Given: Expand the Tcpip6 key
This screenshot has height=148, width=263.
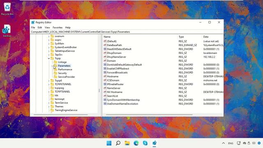Looking at the screenshot, I should pyautogui.click(x=49, y=81).
